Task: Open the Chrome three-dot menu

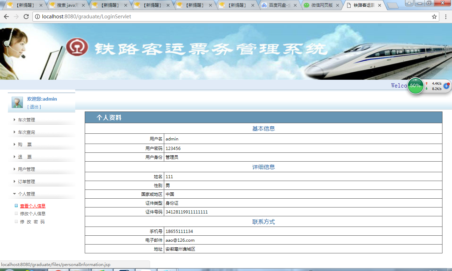Action: (446, 16)
